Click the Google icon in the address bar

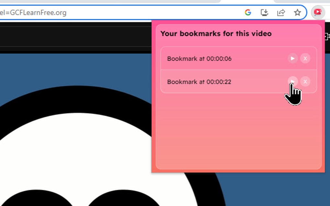pos(248,12)
